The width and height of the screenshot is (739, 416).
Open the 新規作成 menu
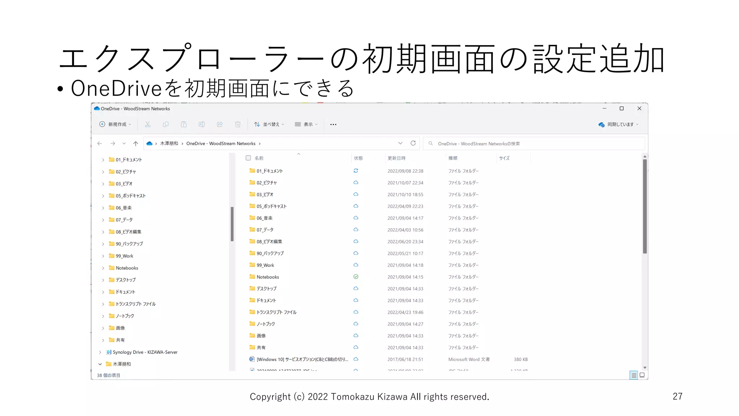click(x=115, y=124)
